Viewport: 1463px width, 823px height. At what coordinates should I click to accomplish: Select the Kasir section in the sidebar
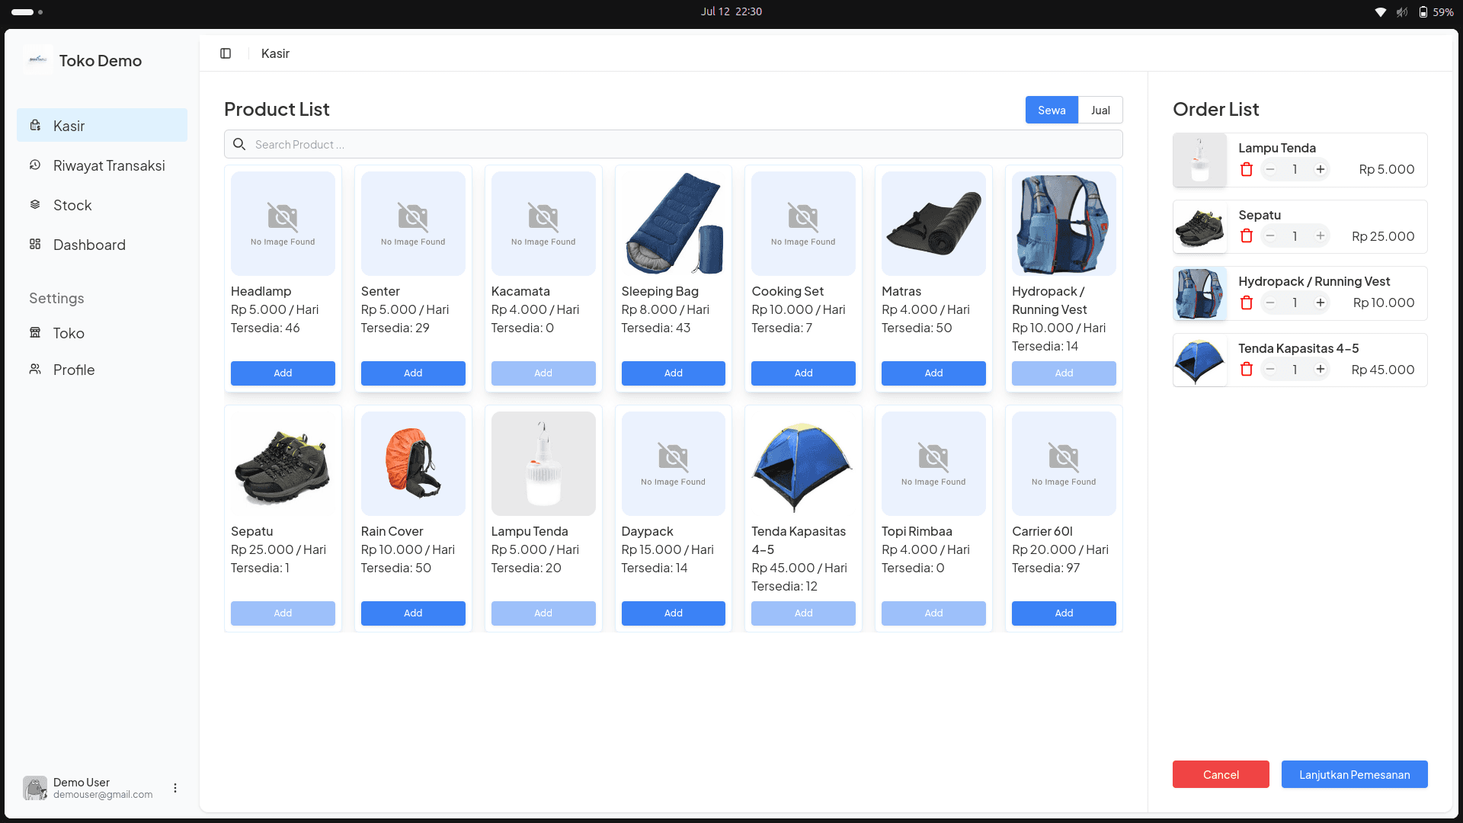click(69, 126)
